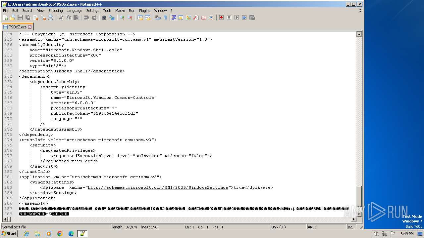Open the Replace dialog icon
The width and height of the screenshot is (424, 238).
[112, 18]
